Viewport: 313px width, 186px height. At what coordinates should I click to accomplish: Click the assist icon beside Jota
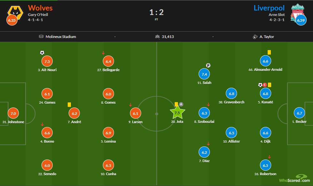(x=181, y=104)
